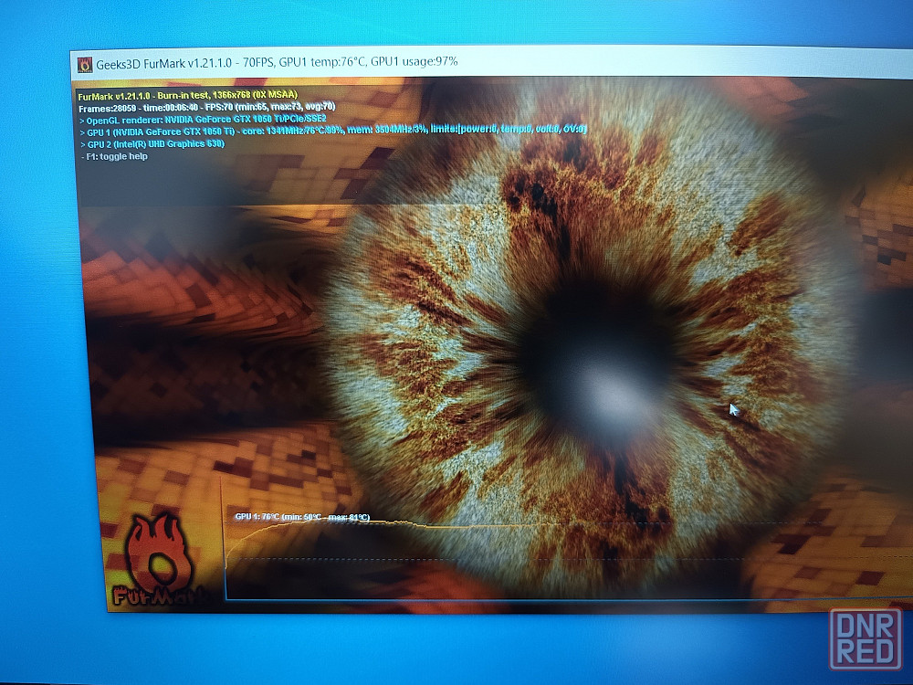This screenshot has height=685, width=913.
Task: Click the dashed midline in the temperature graph
Action: pos(495,559)
